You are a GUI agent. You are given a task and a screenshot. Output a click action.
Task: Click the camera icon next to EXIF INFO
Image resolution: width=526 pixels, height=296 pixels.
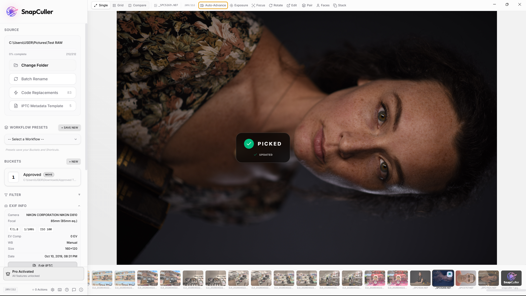tap(6, 206)
